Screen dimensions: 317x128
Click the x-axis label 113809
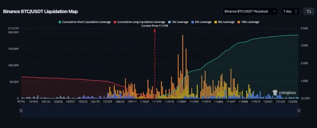(181, 102)
